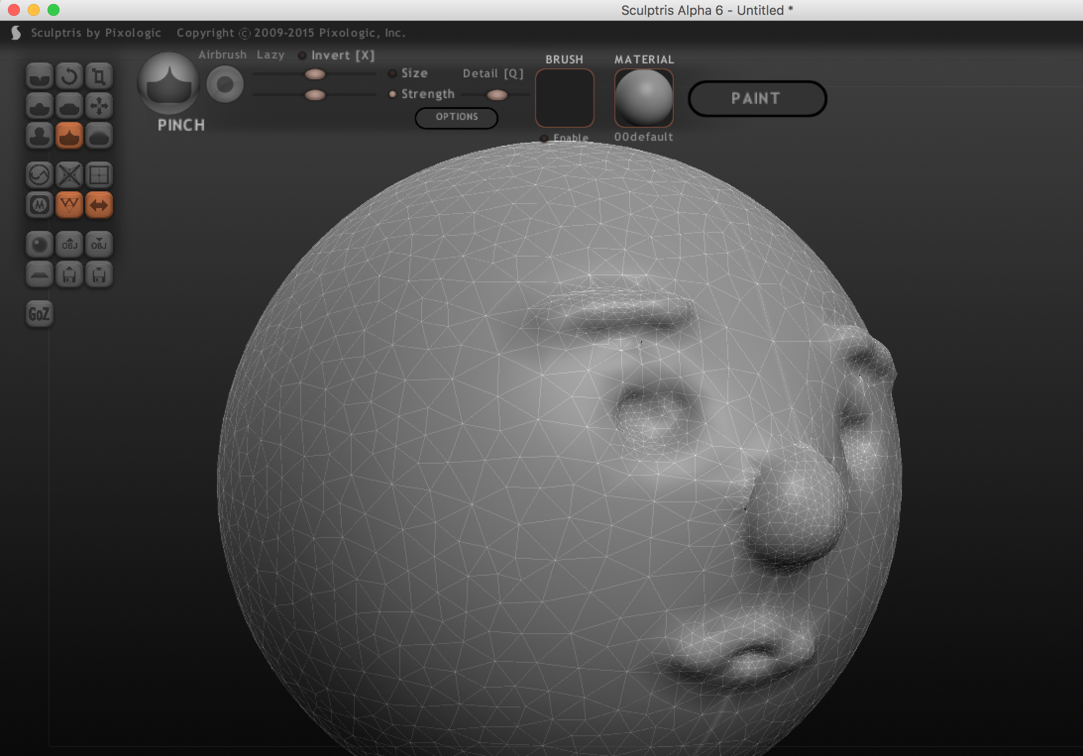The image size is (1083, 756).
Task: Click the Subdivide All grid icon
Action: coord(99,175)
